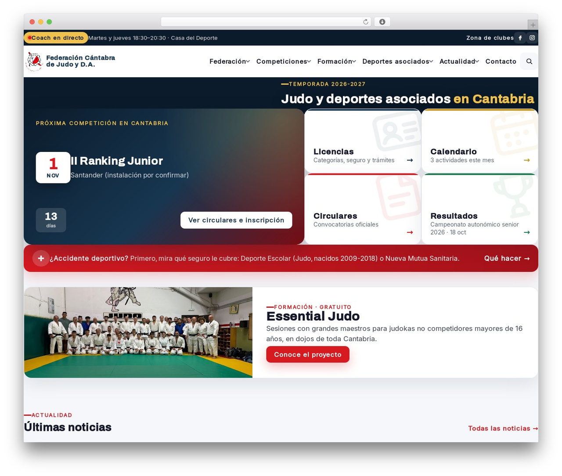Screen dimensions: 562x476
Task: Open the Licencias card title
Action: (333, 151)
